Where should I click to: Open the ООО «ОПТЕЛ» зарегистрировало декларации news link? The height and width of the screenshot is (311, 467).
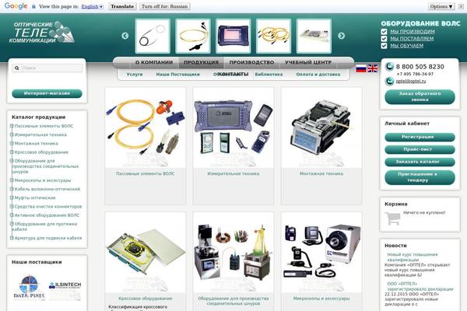click(420, 286)
